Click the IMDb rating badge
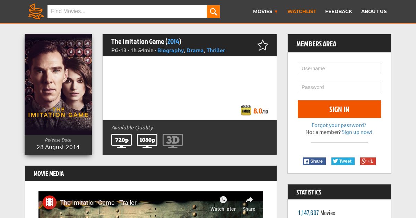The image size is (416, 218). coord(246,110)
